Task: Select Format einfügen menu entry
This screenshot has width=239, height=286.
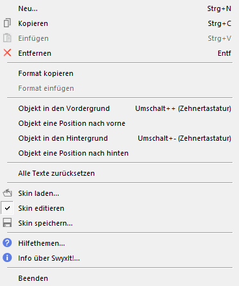Action: (x=120, y=88)
